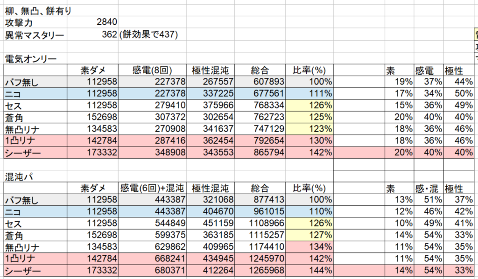Click the 感電(6回)+混沌 column header
The width and height of the screenshot is (478, 279).
152,188
